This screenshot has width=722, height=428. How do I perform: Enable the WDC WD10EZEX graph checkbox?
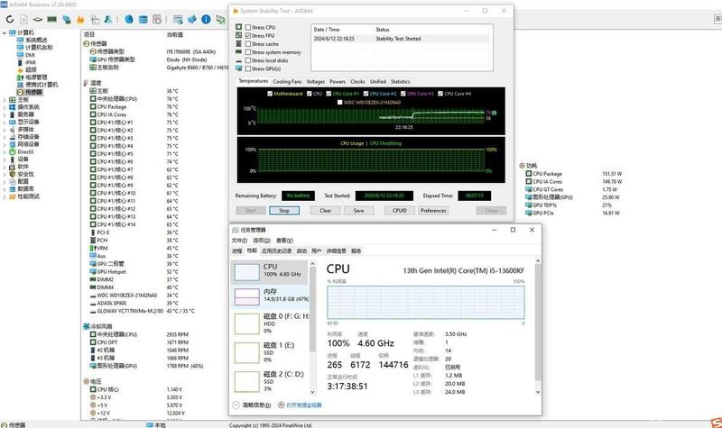[x=340, y=102]
